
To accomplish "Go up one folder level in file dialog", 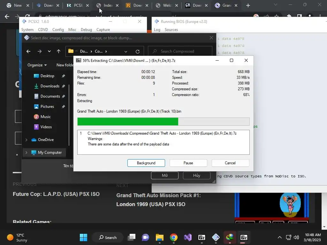I will tap(59, 51).
